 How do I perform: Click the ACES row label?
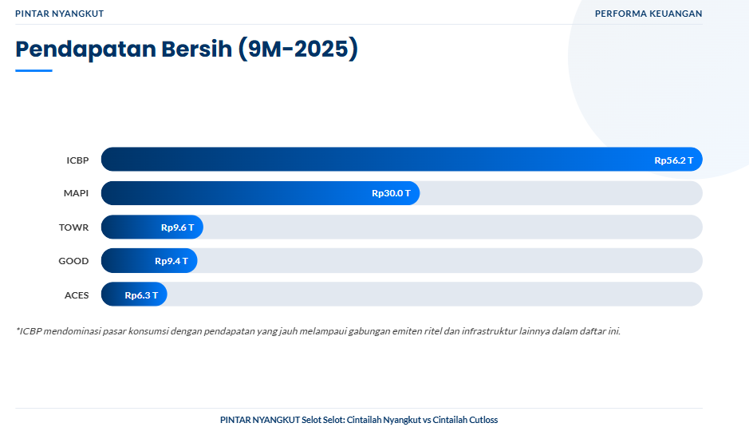click(x=77, y=295)
